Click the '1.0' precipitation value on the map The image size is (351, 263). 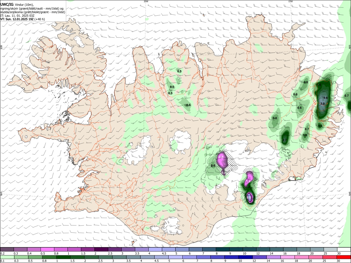(305, 135)
